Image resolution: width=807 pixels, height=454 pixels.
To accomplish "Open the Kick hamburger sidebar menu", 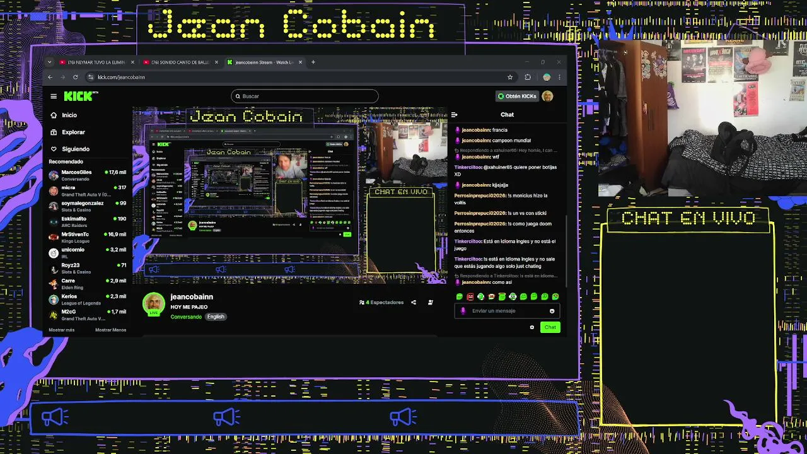I will [54, 96].
